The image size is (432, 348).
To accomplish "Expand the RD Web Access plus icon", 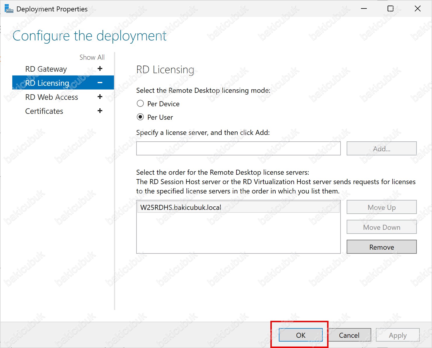I will 100,97.
